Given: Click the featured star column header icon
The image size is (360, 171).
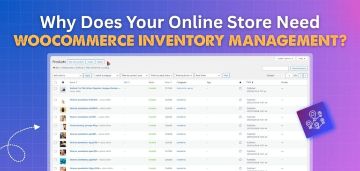Looking at the screenshot, I should (240, 82).
